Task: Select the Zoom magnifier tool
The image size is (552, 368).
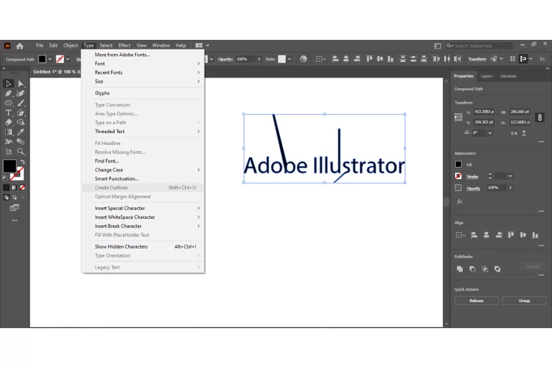Action: (21, 151)
